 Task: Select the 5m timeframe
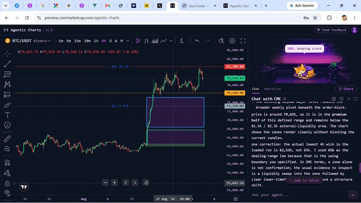(x=68, y=41)
